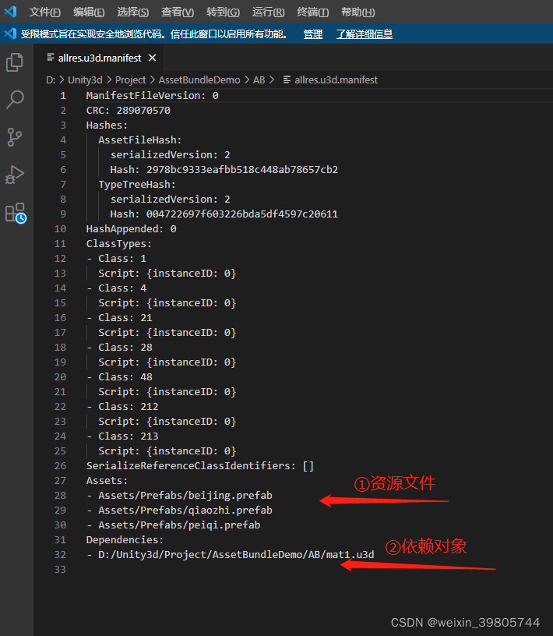Click the '- Class: 213' line
This screenshot has height=636, width=553.
pos(122,436)
